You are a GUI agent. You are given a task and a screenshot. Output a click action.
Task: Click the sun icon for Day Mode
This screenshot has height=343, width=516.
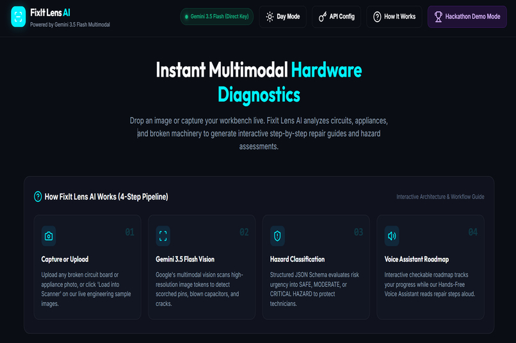click(x=270, y=17)
